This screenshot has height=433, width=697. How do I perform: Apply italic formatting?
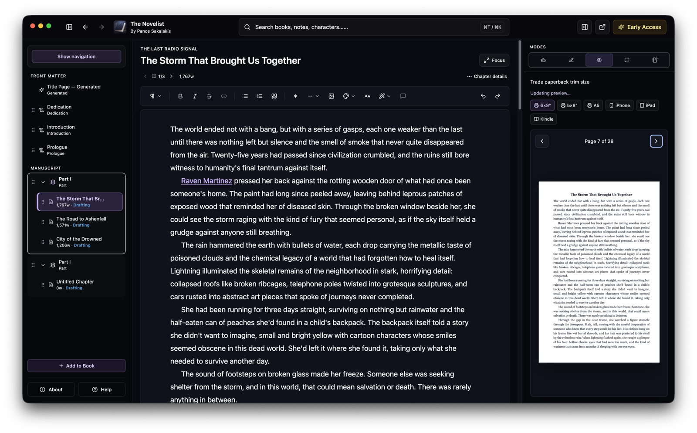(x=195, y=96)
